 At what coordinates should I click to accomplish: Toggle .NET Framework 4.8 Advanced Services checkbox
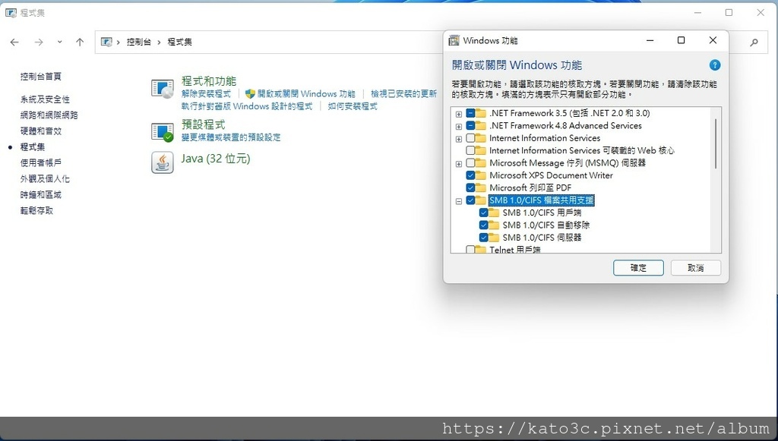(x=470, y=126)
